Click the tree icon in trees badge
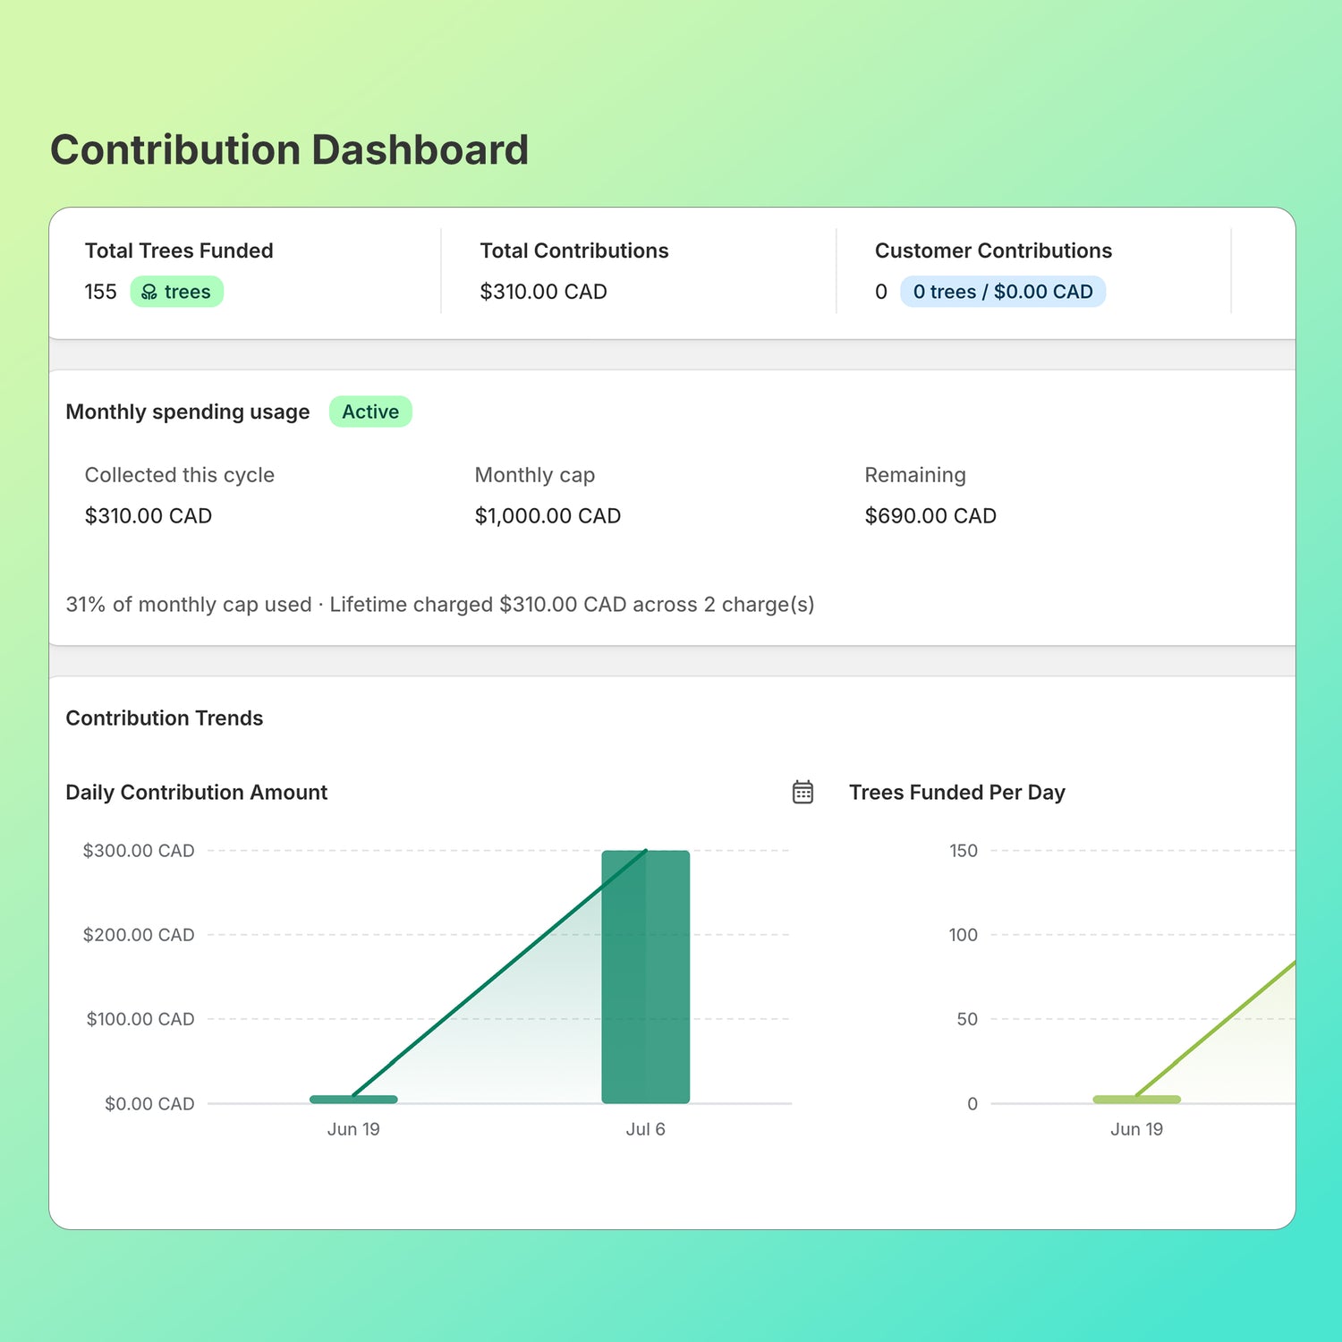Viewport: 1342px width, 1342px height. coord(149,292)
